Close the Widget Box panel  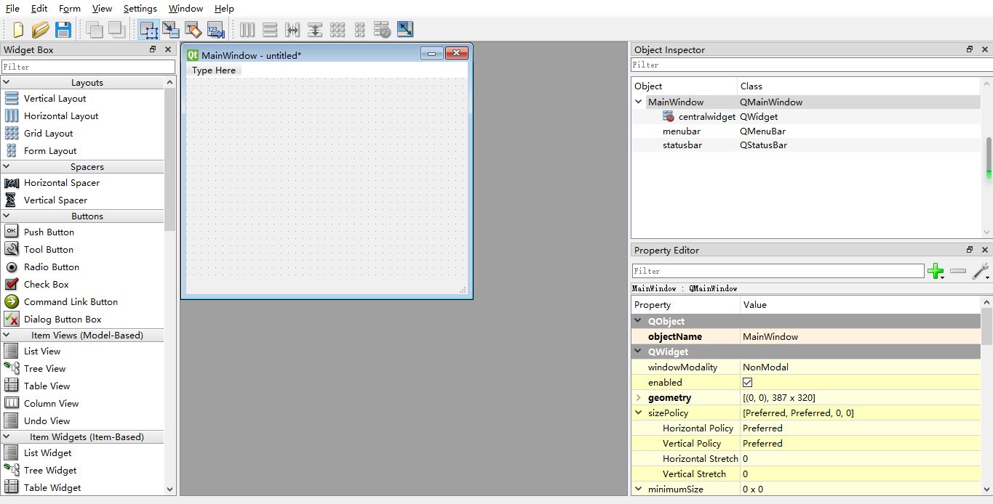tap(168, 49)
